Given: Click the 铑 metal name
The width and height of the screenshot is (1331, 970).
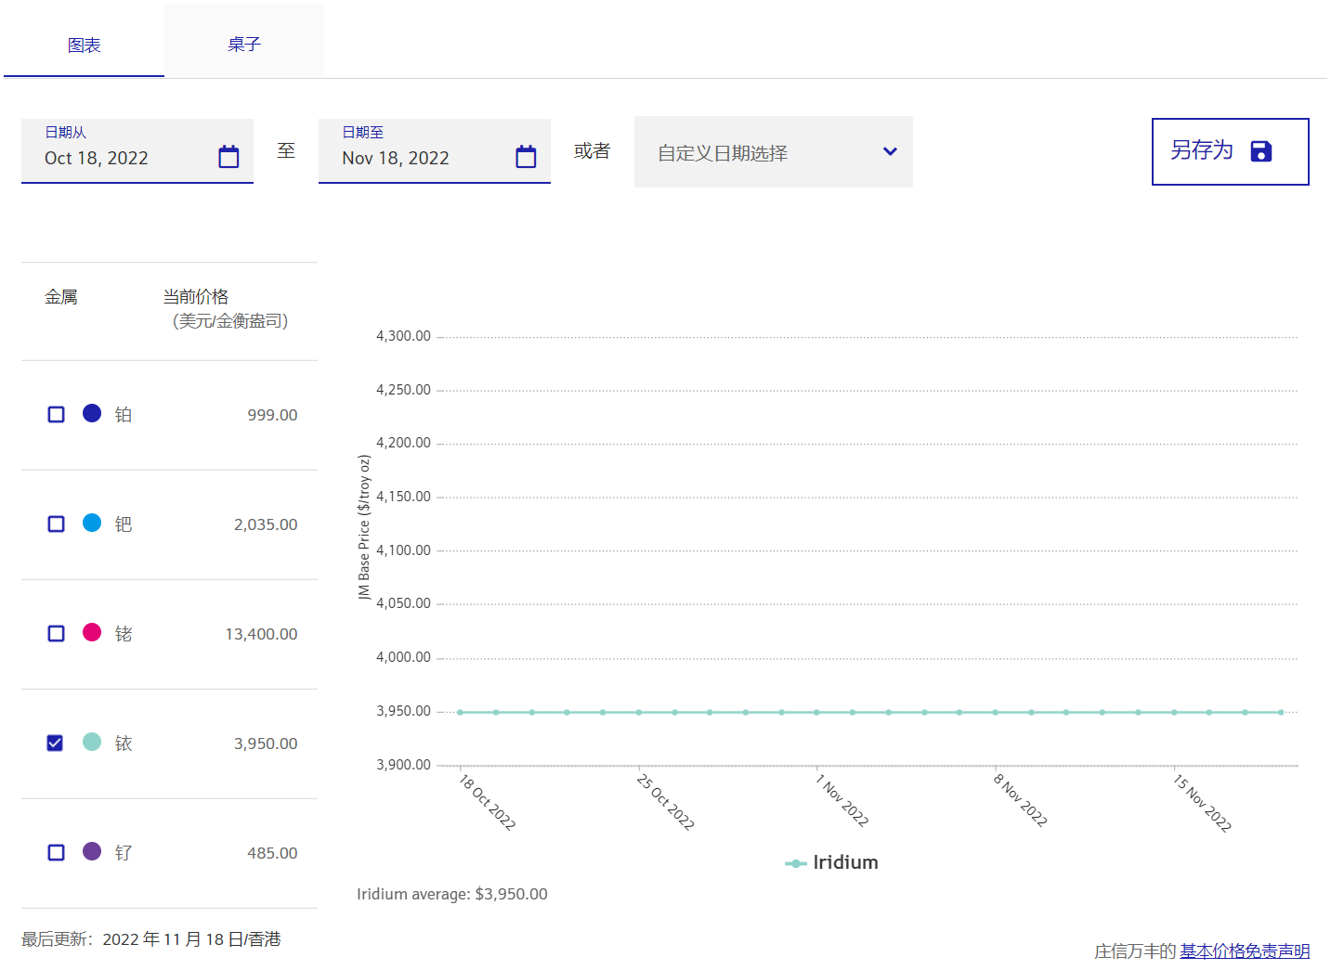Looking at the screenshot, I should (x=124, y=634).
